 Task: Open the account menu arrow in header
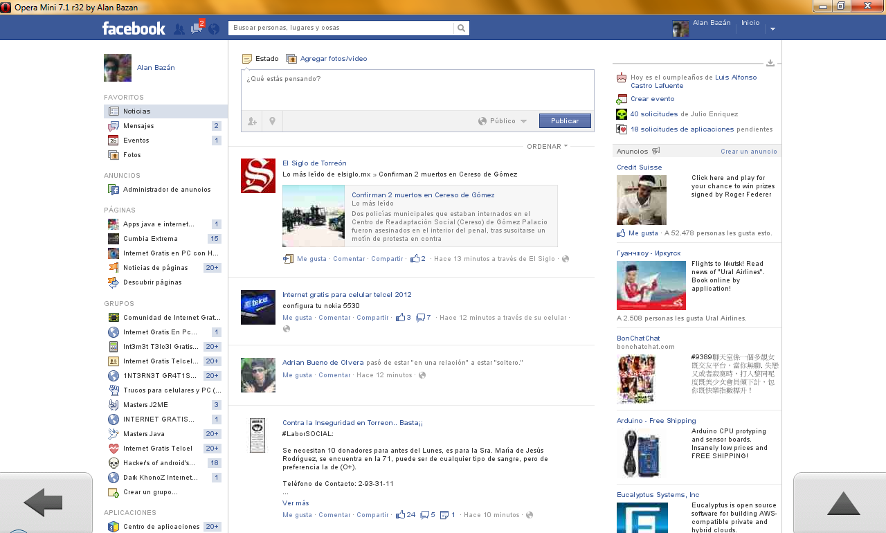[772, 29]
